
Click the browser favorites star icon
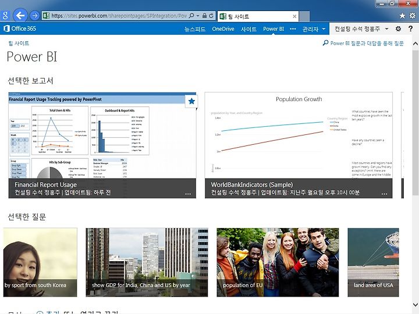(402, 16)
